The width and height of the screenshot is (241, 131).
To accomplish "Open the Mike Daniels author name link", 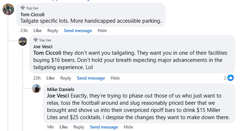I will tap(61, 89).
